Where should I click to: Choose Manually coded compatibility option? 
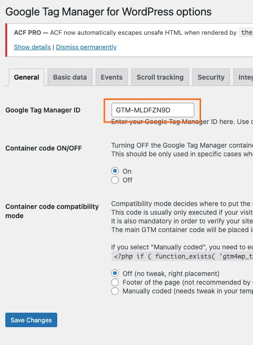[115, 291]
